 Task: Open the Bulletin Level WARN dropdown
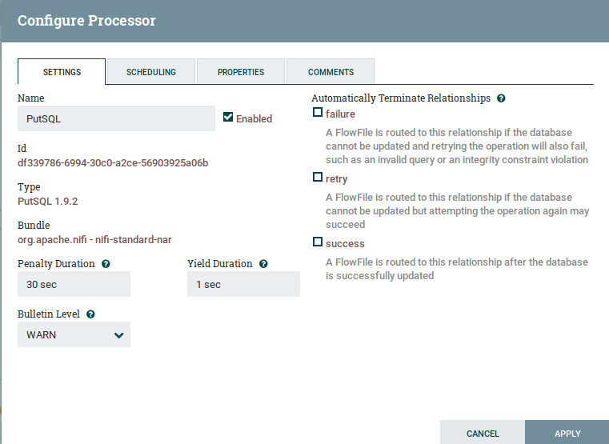74,334
